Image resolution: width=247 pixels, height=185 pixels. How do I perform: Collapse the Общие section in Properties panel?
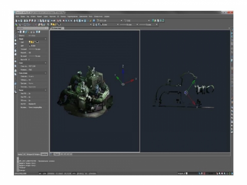(x=46, y=39)
